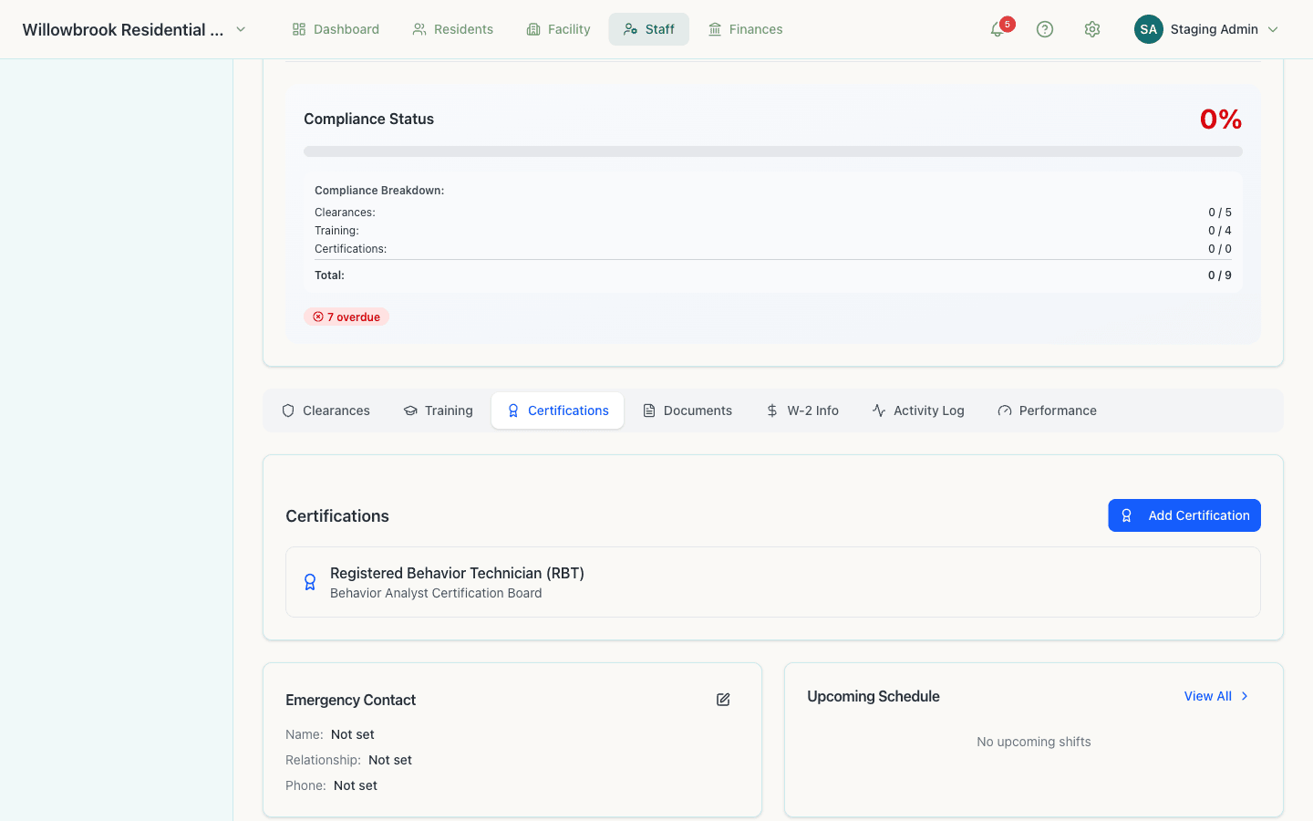Click the W-2 Info dollar icon

pos(772,410)
